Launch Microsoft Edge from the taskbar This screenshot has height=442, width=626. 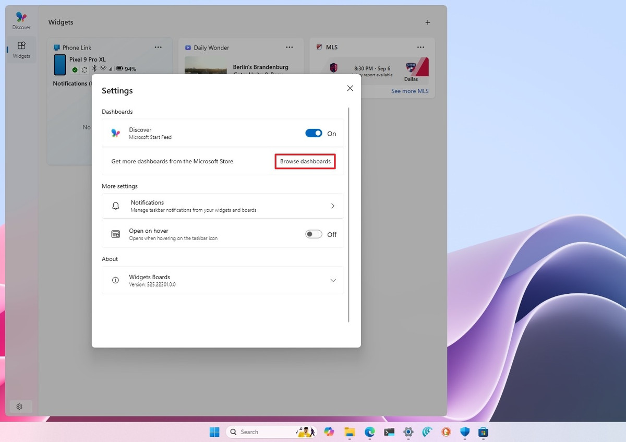[369, 432]
